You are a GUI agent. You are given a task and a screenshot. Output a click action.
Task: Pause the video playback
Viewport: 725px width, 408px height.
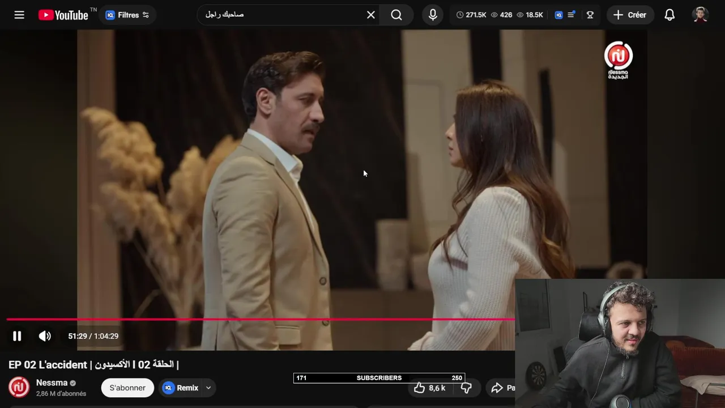point(17,336)
